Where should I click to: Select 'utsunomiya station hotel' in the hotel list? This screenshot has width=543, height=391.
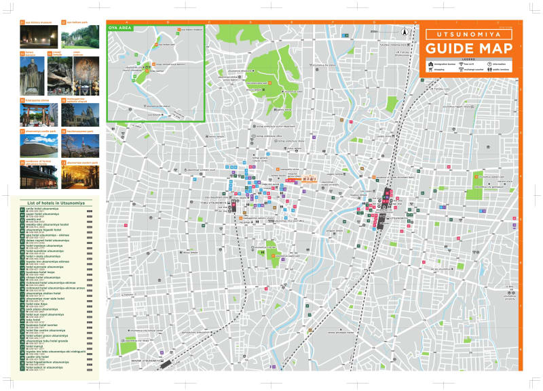[x=56, y=295]
